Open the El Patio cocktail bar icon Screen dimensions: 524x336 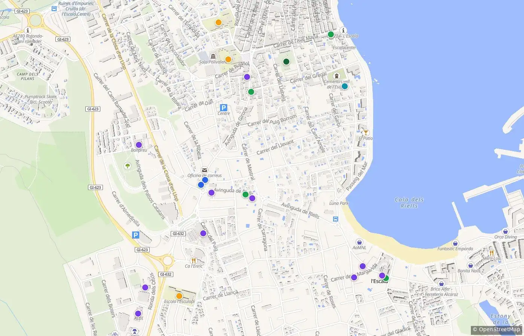point(366,133)
